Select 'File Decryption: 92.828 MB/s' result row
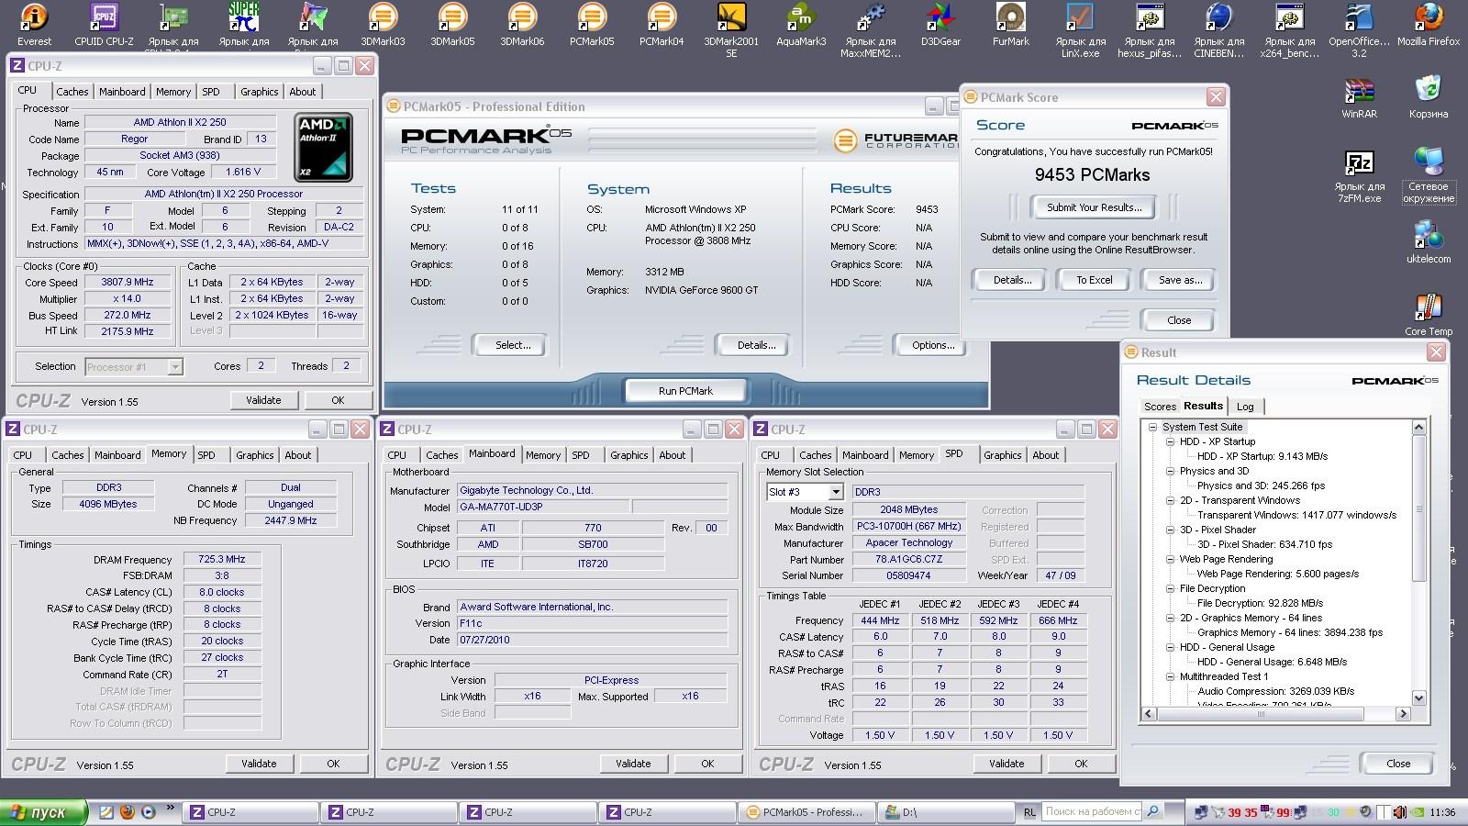The height and width of the screenshot is (826, 1468). tap(1260, 603)
